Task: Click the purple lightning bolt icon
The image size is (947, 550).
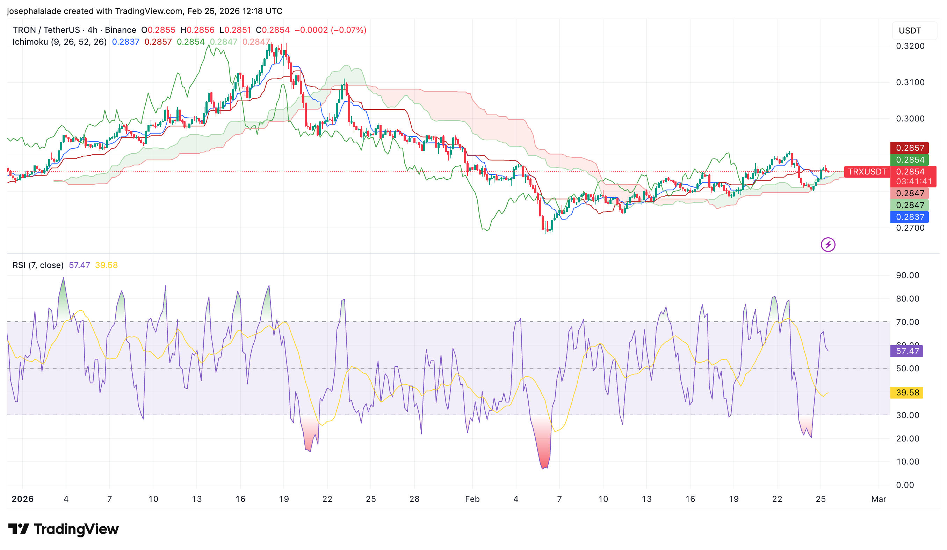Action: click(827, 245)
